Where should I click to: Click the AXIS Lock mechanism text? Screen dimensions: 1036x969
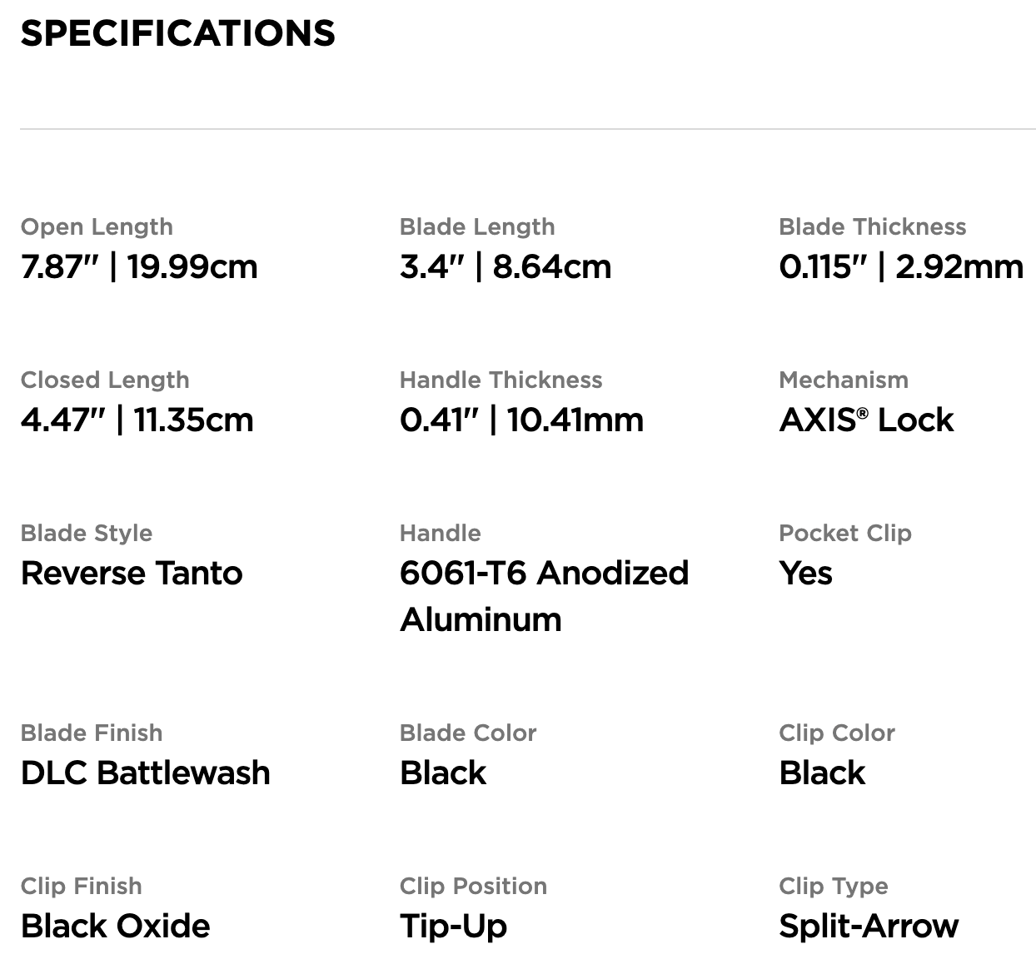(866, 420)
